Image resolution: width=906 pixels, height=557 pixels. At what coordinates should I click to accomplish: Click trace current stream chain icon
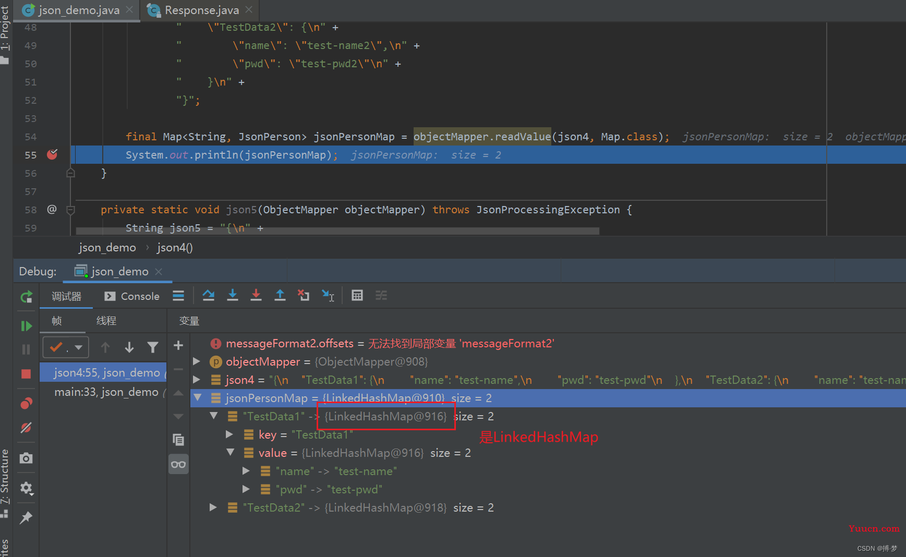pyautogui.click(x=381, y=296)
